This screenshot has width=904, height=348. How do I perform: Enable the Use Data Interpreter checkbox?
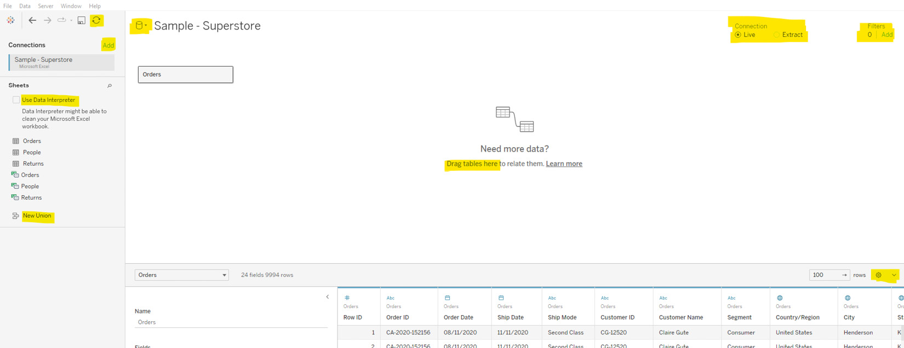point(16,100)
